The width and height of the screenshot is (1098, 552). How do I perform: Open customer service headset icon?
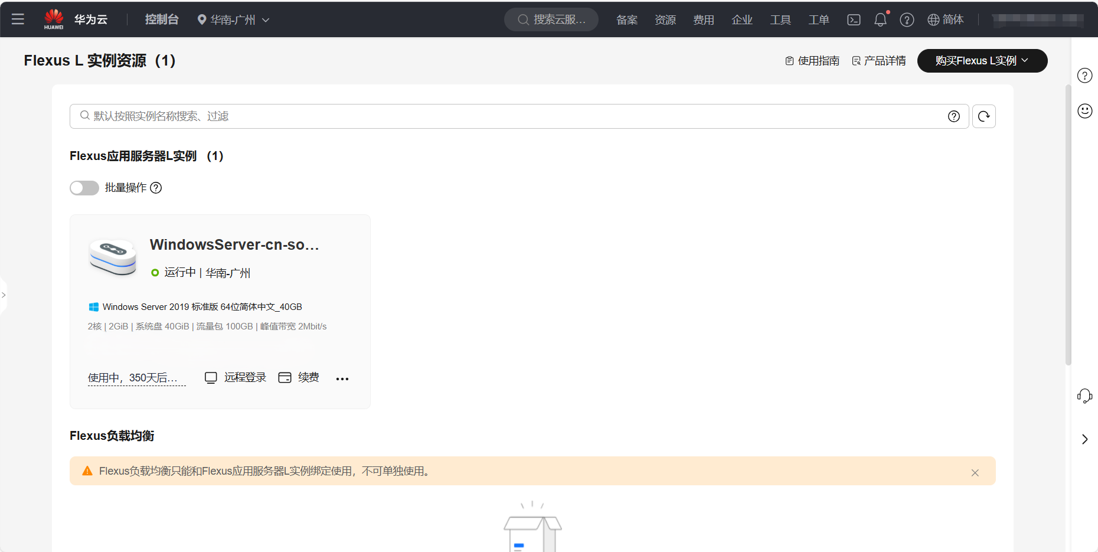[1084, 396]
